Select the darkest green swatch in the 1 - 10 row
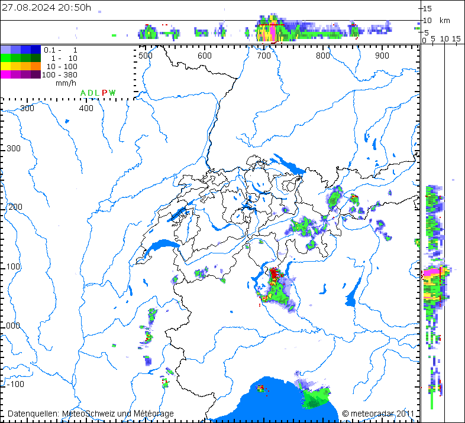This screenshot has width=465, height=423. tap(35, 58)
